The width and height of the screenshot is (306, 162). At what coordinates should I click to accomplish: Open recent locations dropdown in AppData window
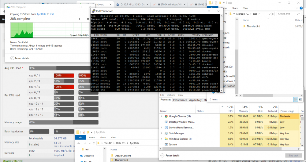90,143
